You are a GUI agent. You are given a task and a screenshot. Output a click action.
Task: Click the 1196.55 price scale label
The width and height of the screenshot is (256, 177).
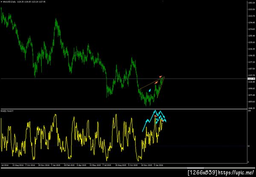coord(252,56)
